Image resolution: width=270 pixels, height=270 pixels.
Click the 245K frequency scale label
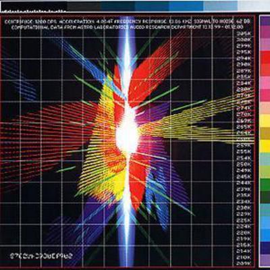pos(244,176)
